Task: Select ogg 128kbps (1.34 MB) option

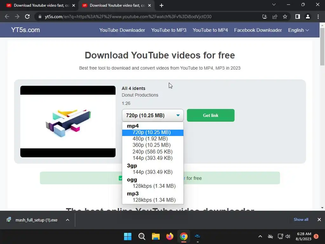Action: point(153,186)
